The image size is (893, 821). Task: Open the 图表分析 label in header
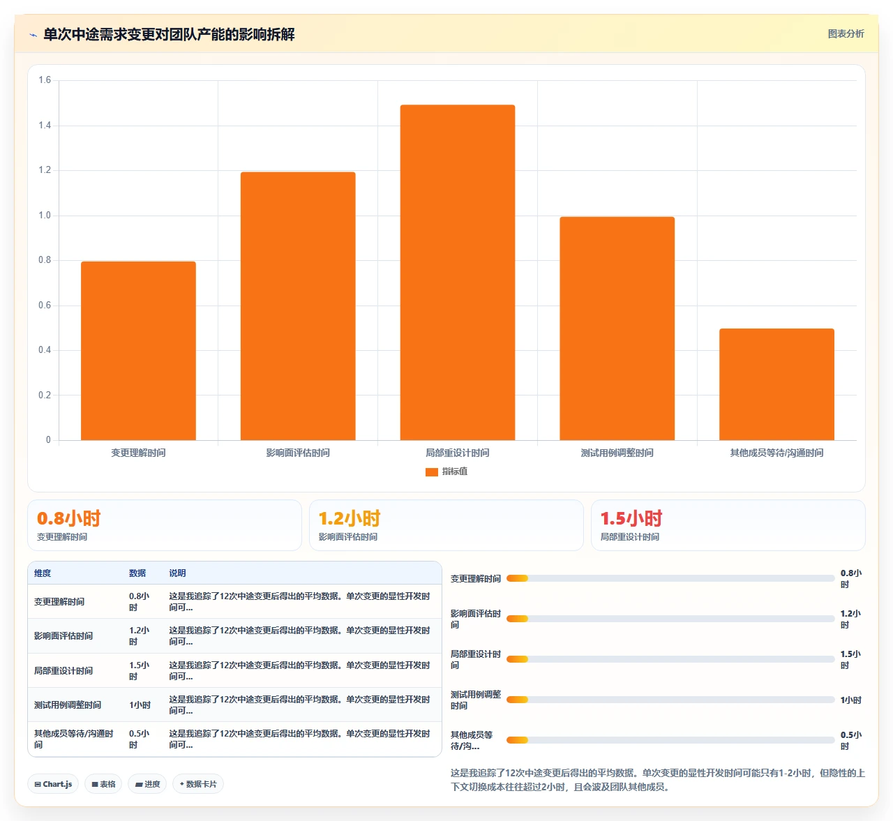(x=846, y=33)
